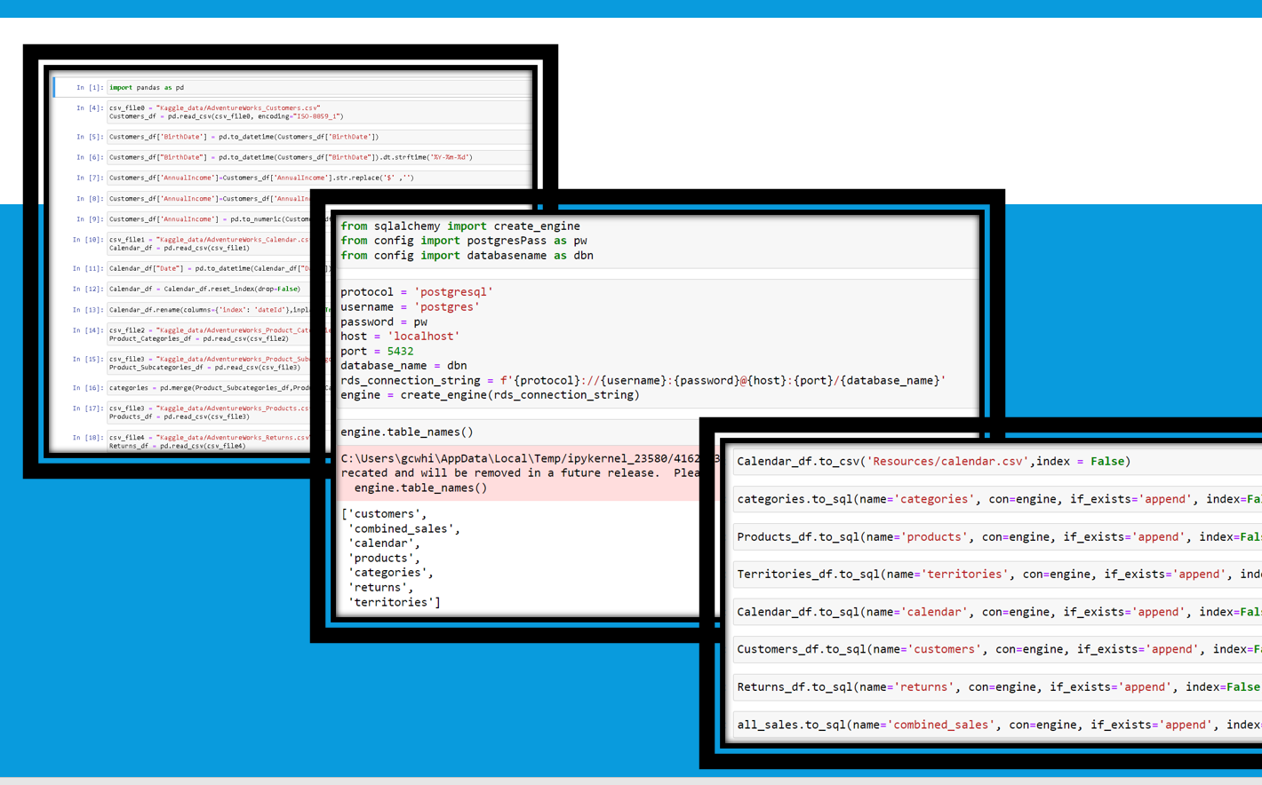Click the Customers_df.to_sql cell
The width and height of the screenshot is (1262, 785).
click(x=996, y=649)
